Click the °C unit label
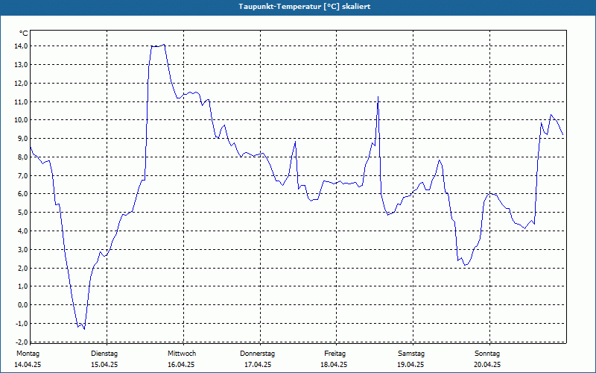This screenshot has height=373, width=596. click(x=24, y=34)
